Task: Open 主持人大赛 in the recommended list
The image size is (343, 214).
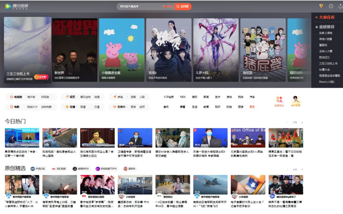Action: 326,51
